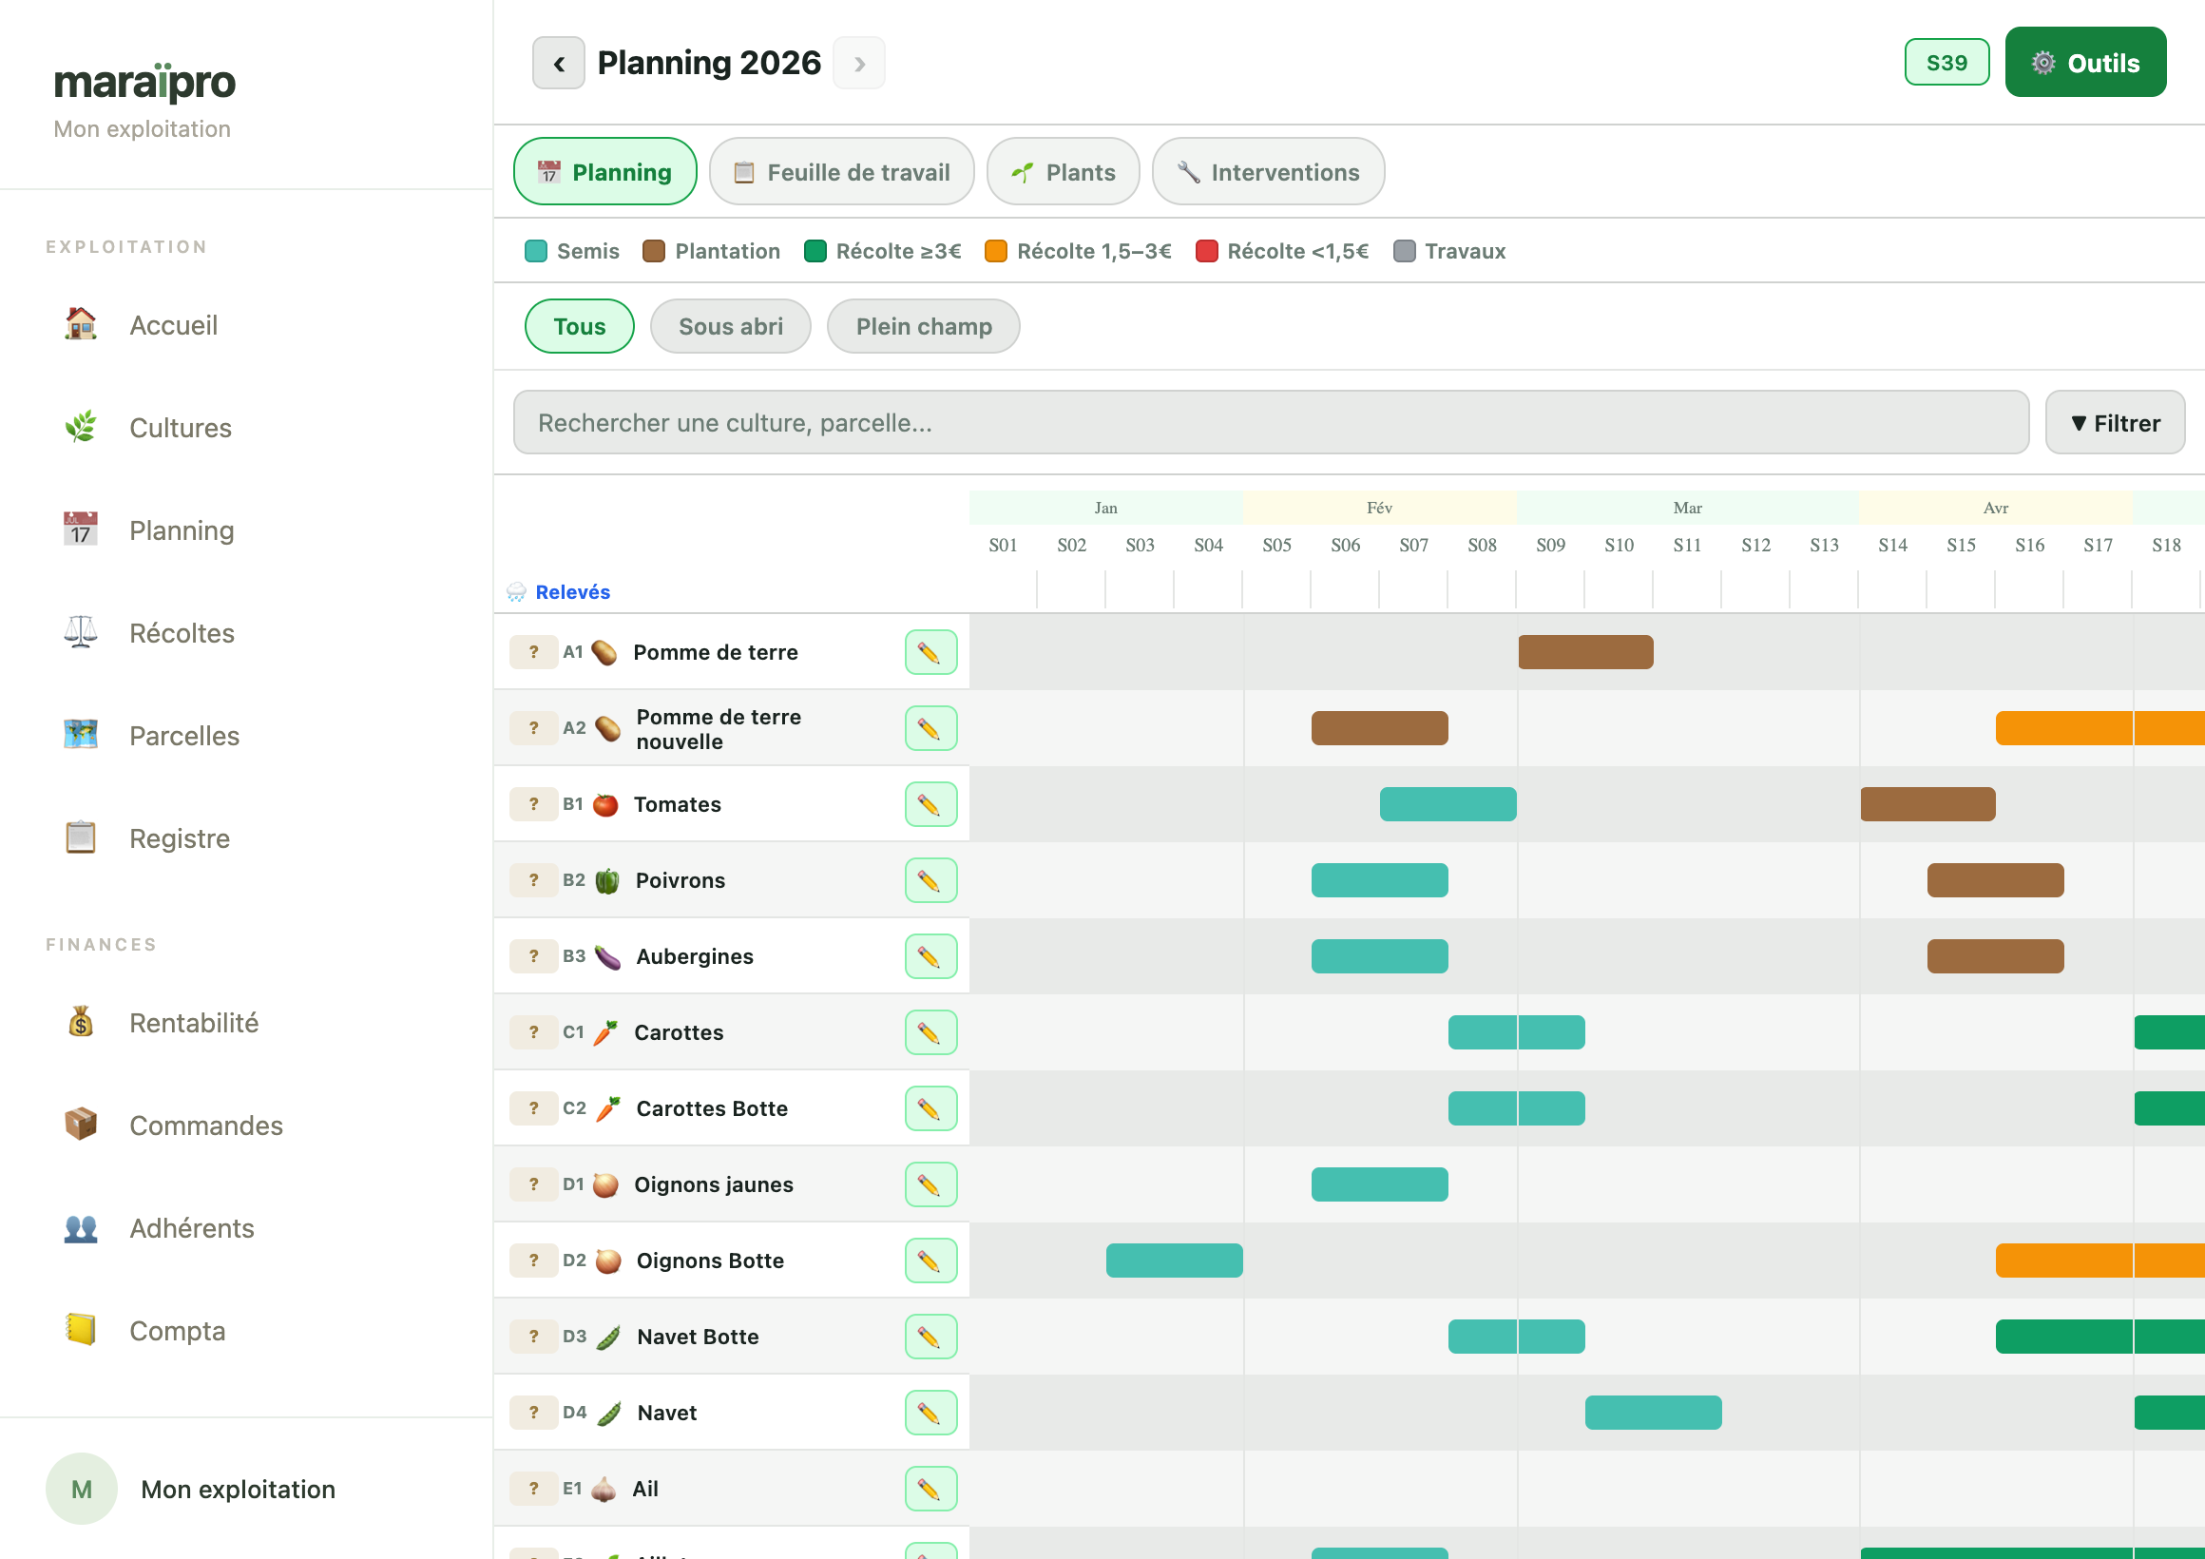Open Planning in the sidebar
2205x1559 pixels.
[182, 530]
